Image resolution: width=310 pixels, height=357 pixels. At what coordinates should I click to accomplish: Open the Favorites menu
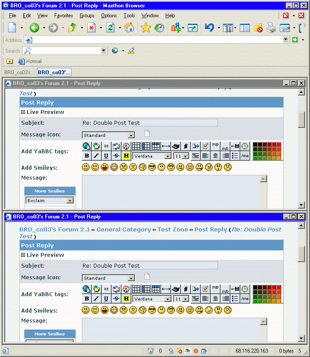pyautogui.click(x=63, y=16)
